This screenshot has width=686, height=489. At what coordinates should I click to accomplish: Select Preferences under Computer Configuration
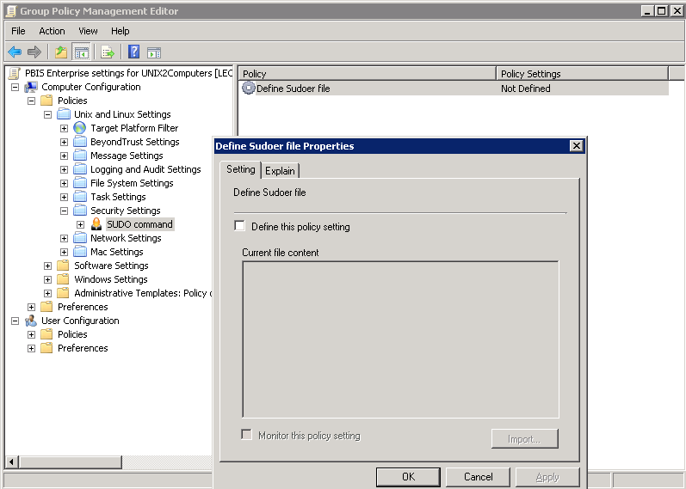[83, 307]
